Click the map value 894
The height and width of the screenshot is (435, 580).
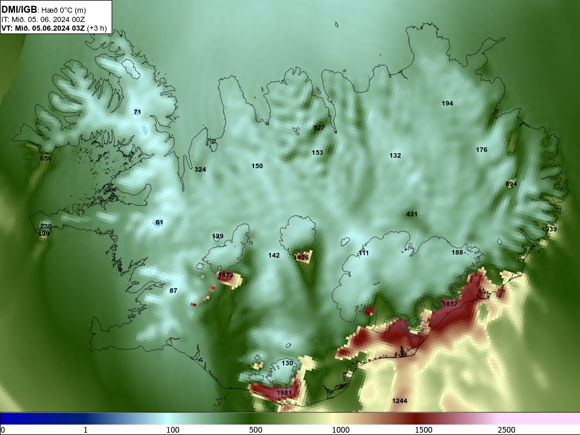click(x=511, y=184)
